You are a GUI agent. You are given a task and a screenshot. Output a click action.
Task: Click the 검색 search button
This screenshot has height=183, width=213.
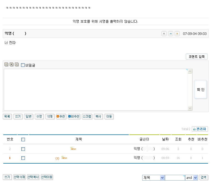[203, 177]
